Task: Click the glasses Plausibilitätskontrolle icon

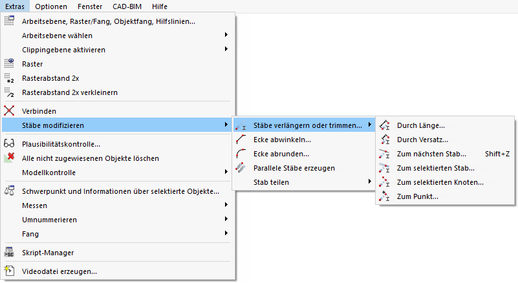Action: [9, 143]
